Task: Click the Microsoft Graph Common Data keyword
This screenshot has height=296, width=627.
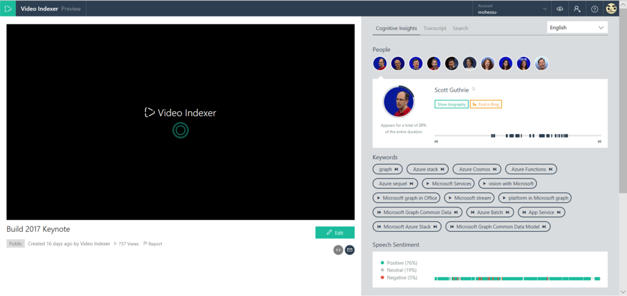Action: click(x=418, y=212)
